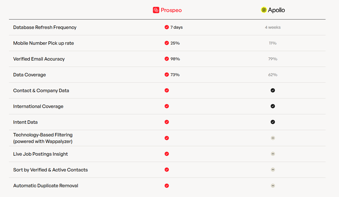Image resolution: width=339 pixels, height=197 pixels.
Task: Click Apollo's dash icon for Sort by Verified
Action: (273, 170)
